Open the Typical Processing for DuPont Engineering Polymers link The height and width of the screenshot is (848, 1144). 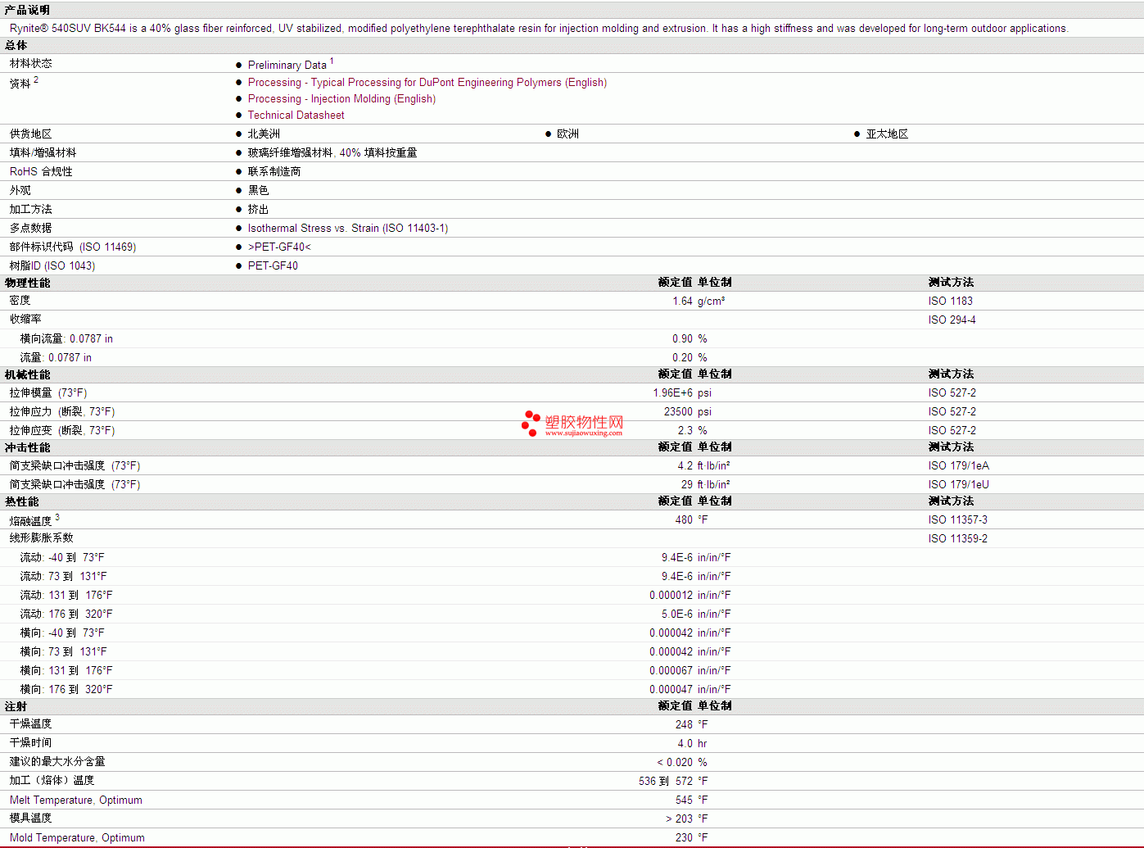click(x=427, y=83)
